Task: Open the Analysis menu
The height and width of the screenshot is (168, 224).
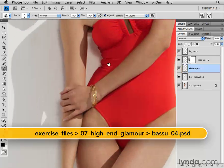Action: [x=107, y=3]
